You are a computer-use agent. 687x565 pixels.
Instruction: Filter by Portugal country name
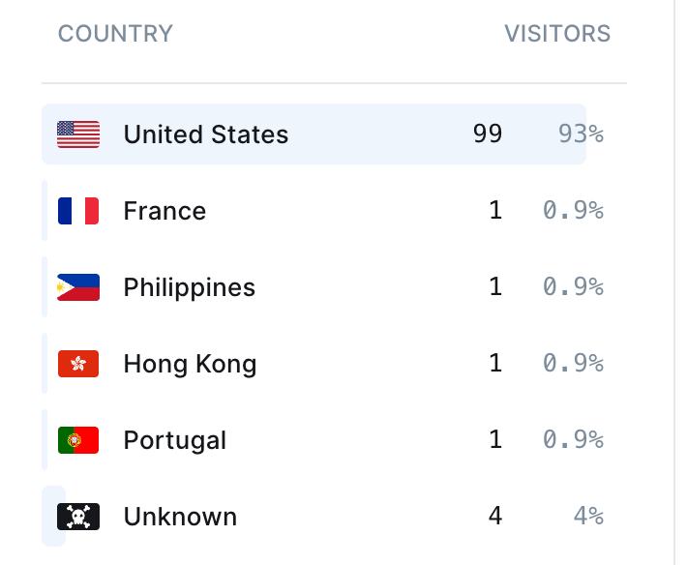point(175,440)
